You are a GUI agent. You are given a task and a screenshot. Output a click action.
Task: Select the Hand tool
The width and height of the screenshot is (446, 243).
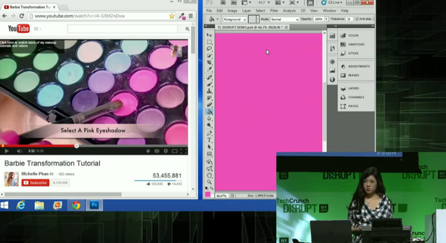click(209, 175)
